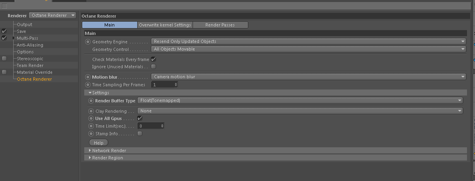Viewport: 475px width, 181px height.
Task: Uncheck Check Materials Every frame
Action: click(154, 59)
